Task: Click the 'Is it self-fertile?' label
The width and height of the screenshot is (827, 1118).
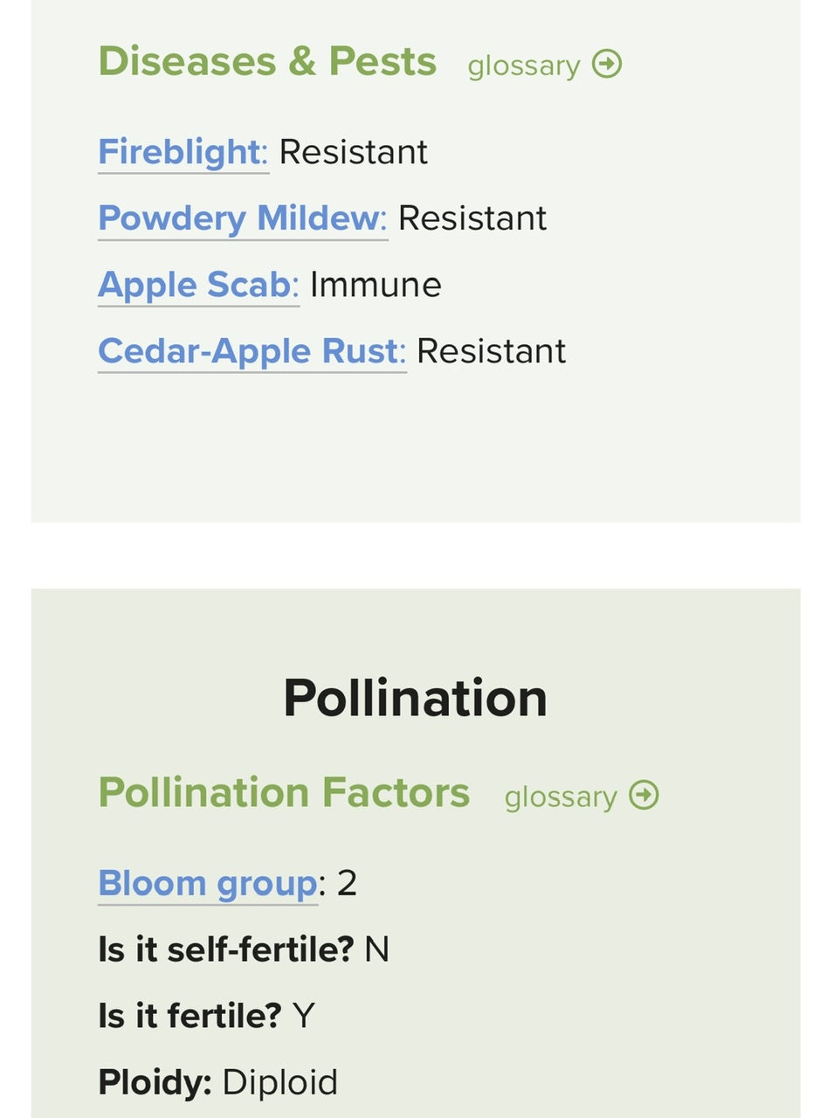Action: [x=226, y=949]
